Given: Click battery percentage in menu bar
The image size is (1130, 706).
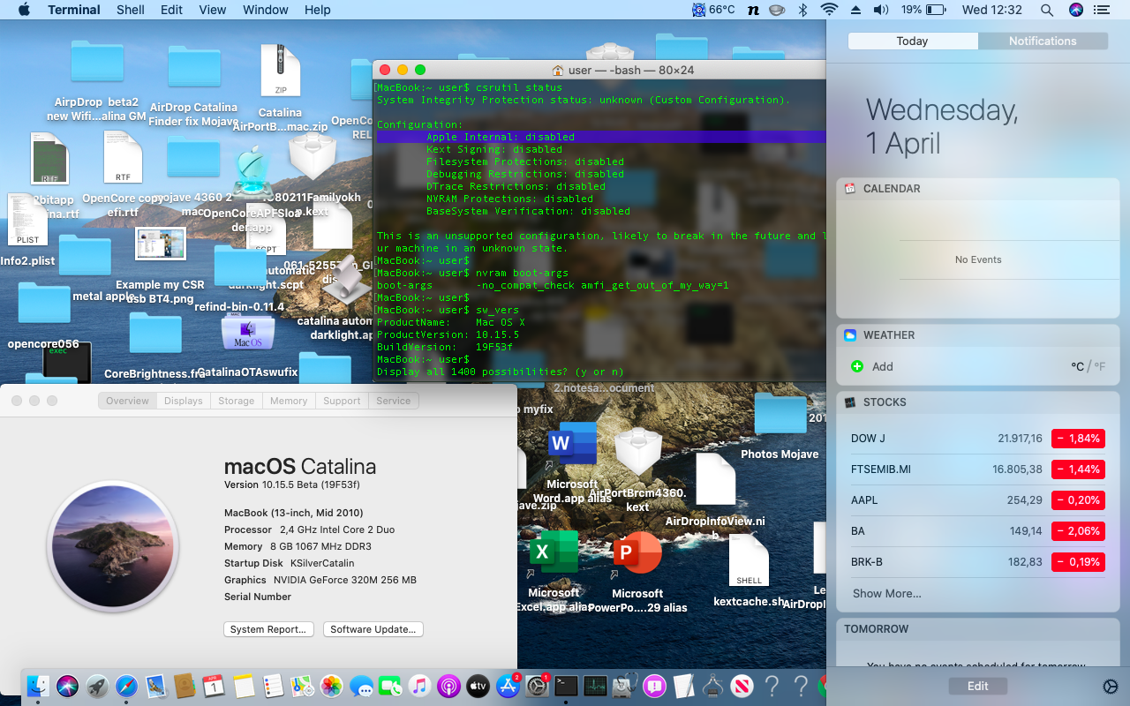Looking at the screenshot, I should click(922, 10).
